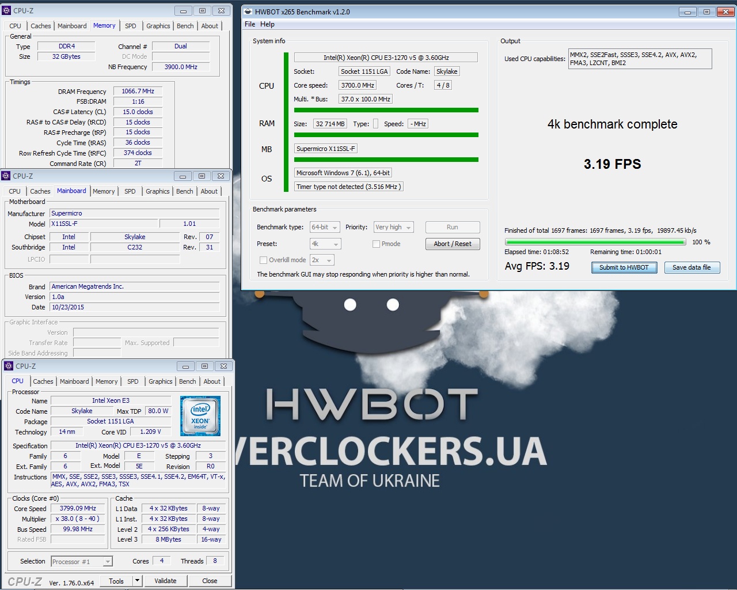The image size is (737, 590).
Task: Click the NB Frequency 3900.0 MHz value
Action: (181, 67)
